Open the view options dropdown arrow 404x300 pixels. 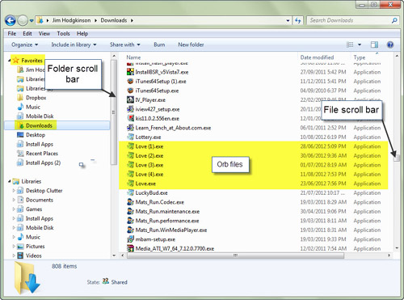pos(360,44)
